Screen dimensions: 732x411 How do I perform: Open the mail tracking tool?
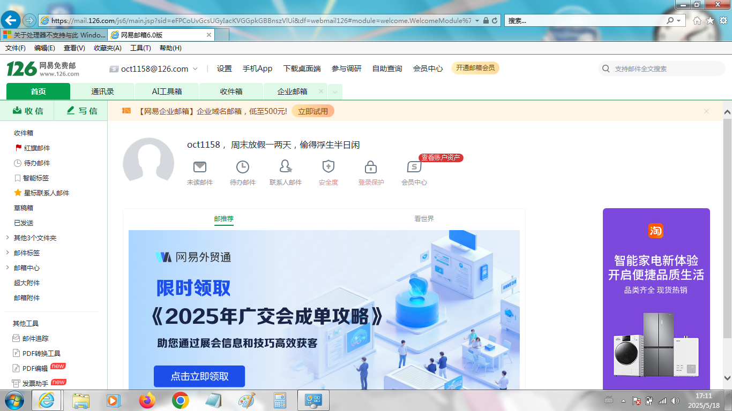[31, 338]
